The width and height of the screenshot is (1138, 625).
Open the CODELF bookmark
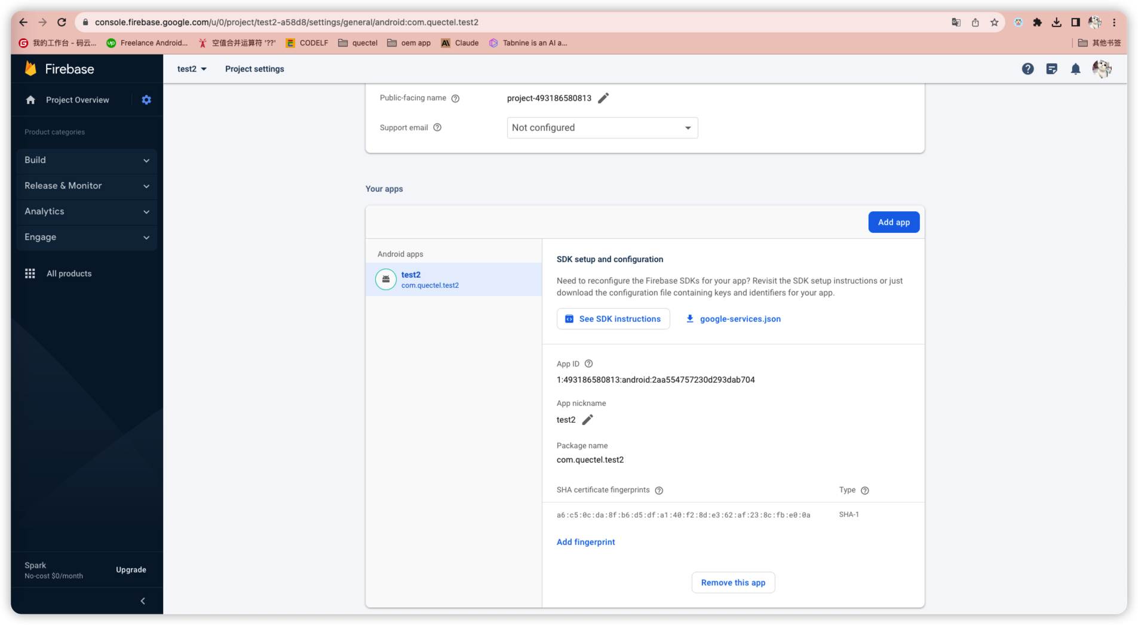pyautogui.click(x=307, y=43)
